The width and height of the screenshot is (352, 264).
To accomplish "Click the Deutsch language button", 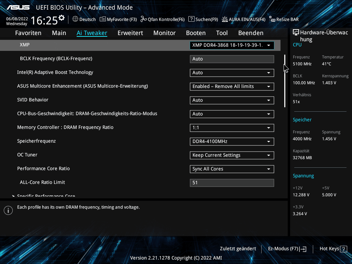I will [88, 20].
